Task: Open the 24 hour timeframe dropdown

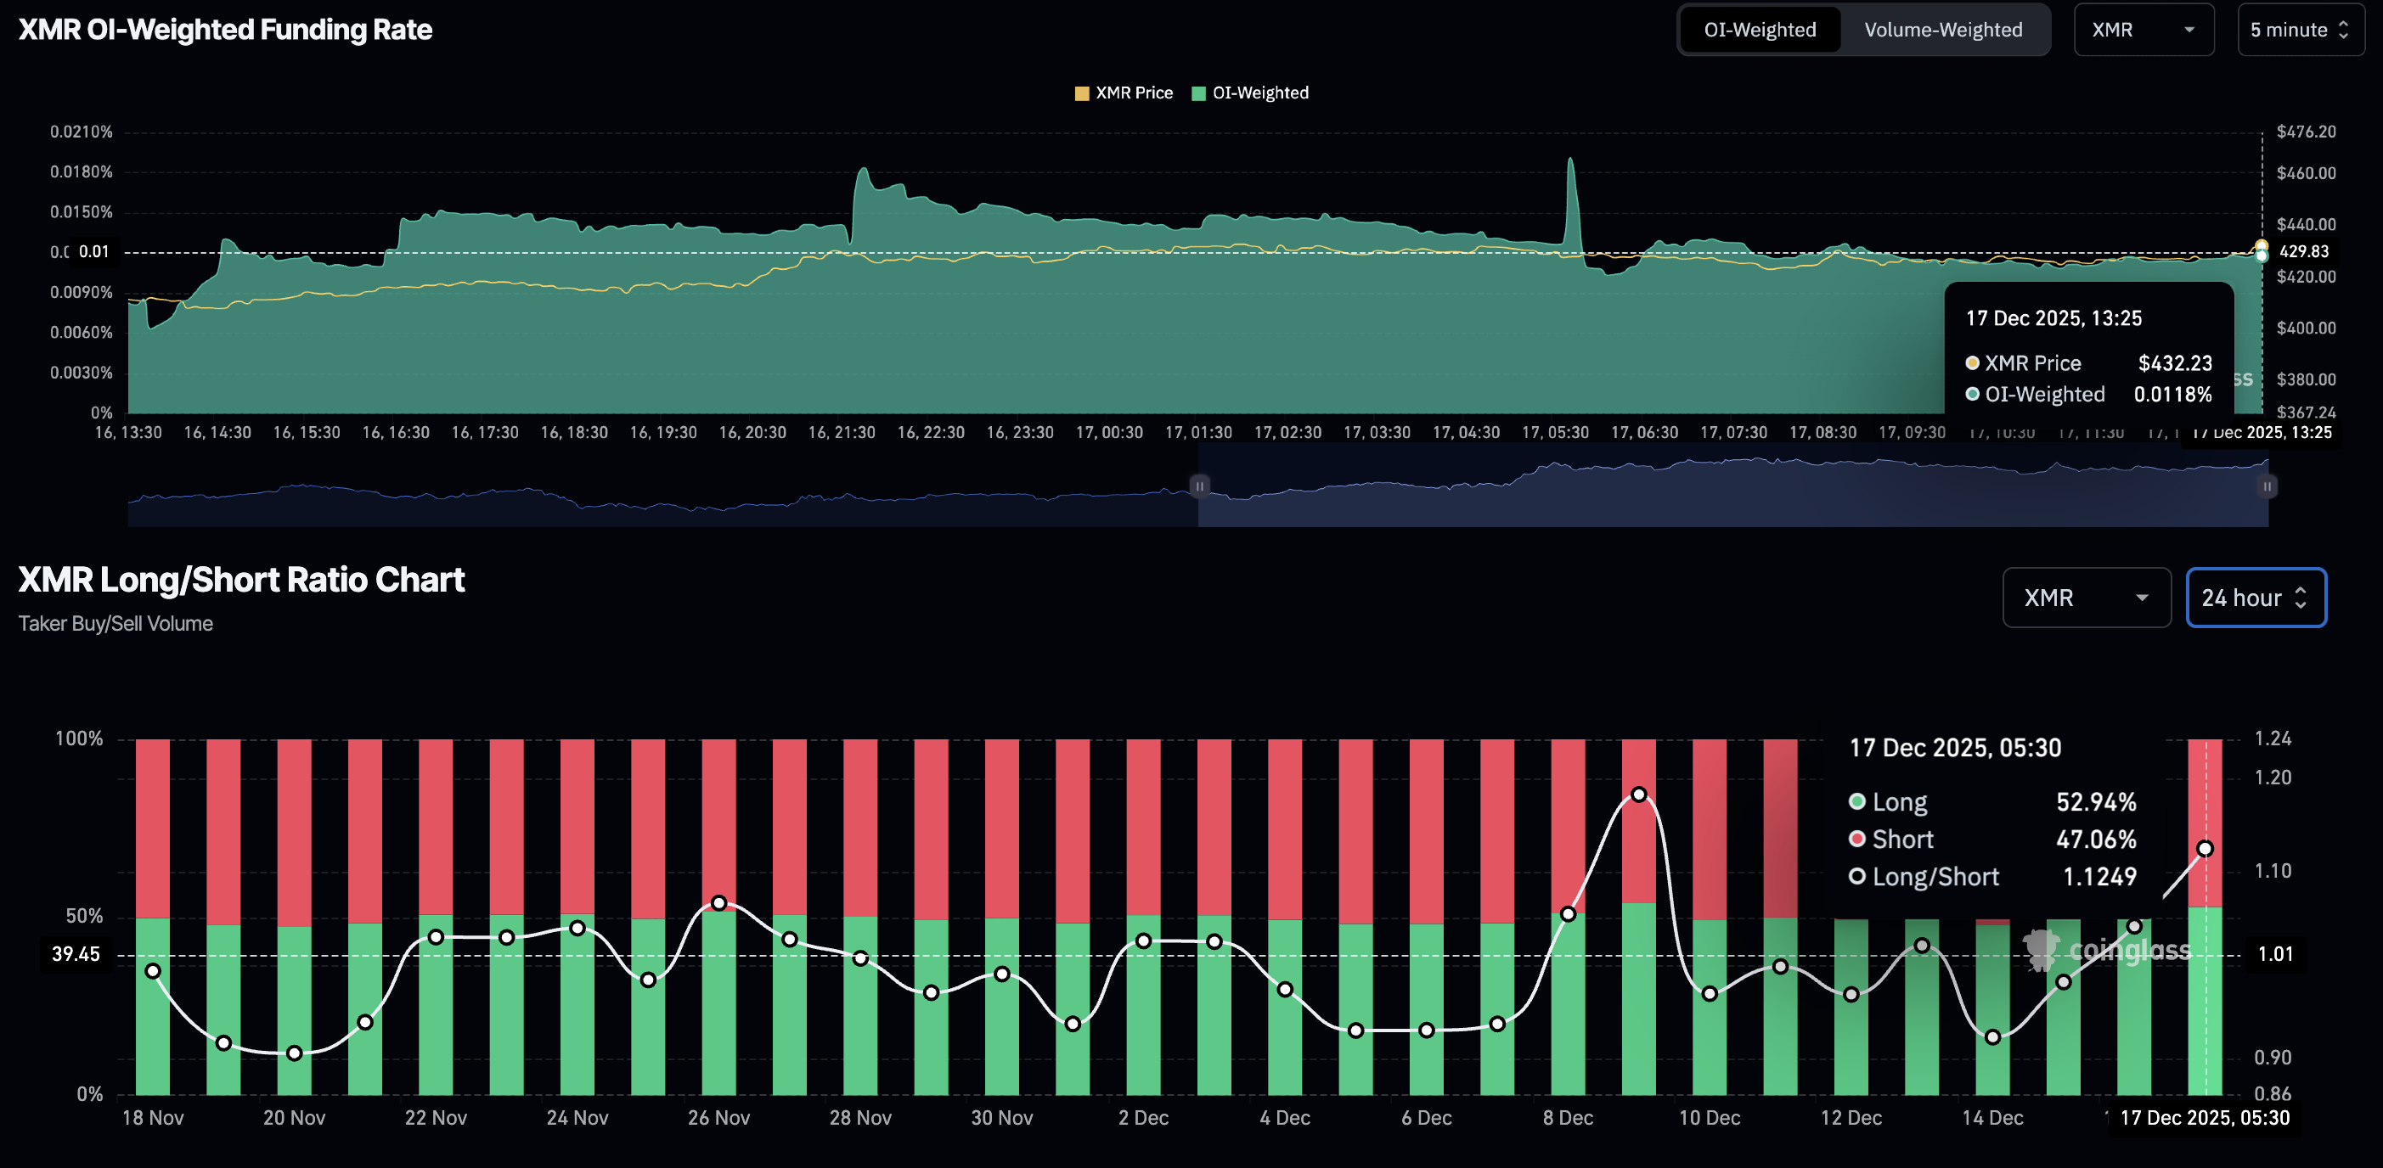Action: (x=2256, y=598)
